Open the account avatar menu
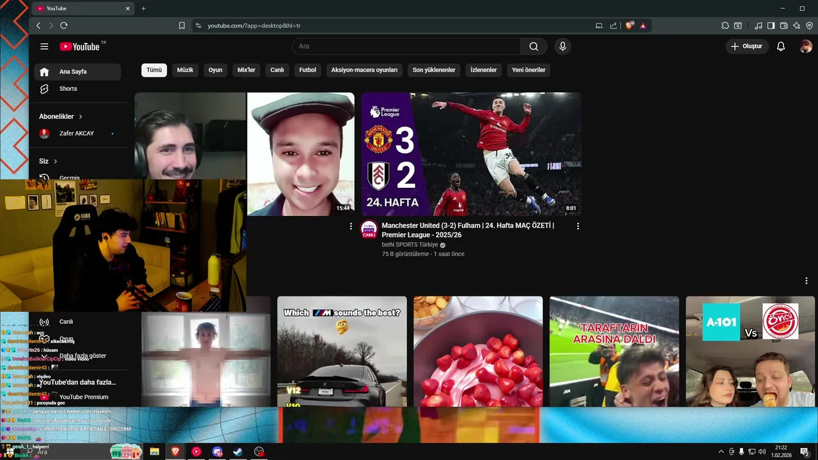This screenshot has height=460, width=818. click(x=805, y=46)
